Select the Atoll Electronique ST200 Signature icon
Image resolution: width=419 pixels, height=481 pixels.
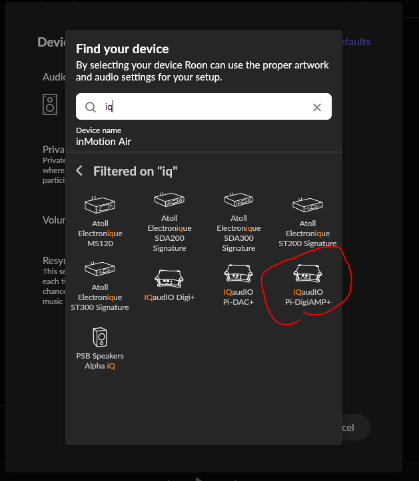pyautogui.click(x=308, y=205)
